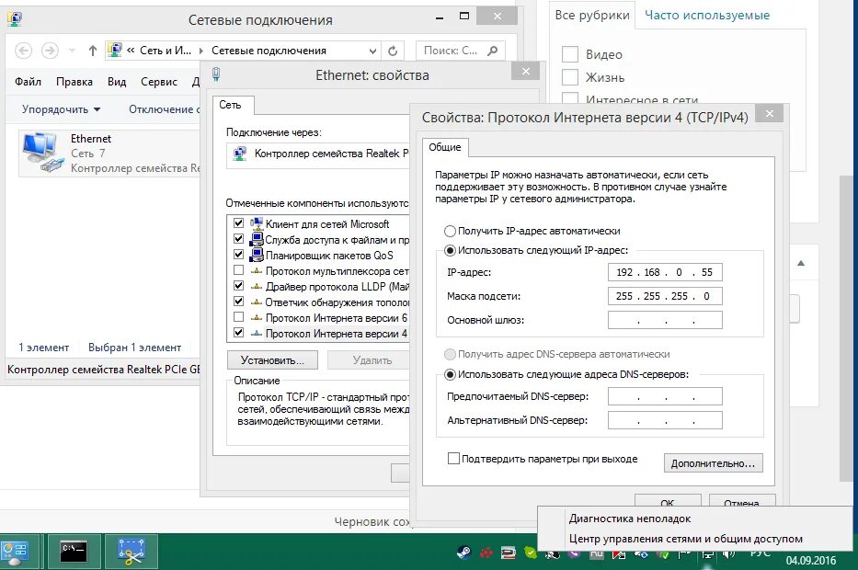Select the Общие tab

coord(445,147)
